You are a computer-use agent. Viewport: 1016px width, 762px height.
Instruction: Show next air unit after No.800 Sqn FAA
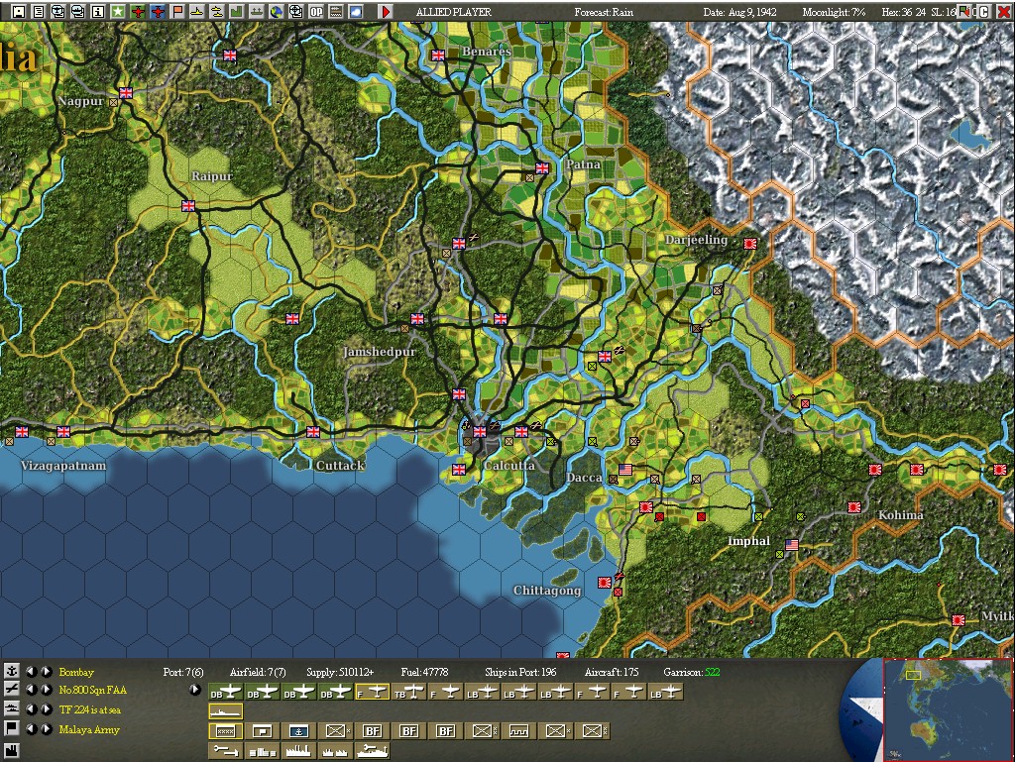tap(47, 690)
